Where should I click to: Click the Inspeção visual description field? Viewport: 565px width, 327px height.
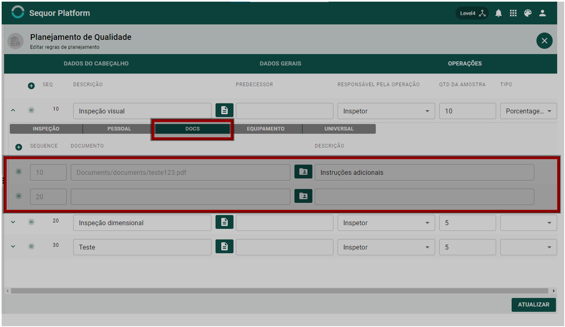[142, 111]
